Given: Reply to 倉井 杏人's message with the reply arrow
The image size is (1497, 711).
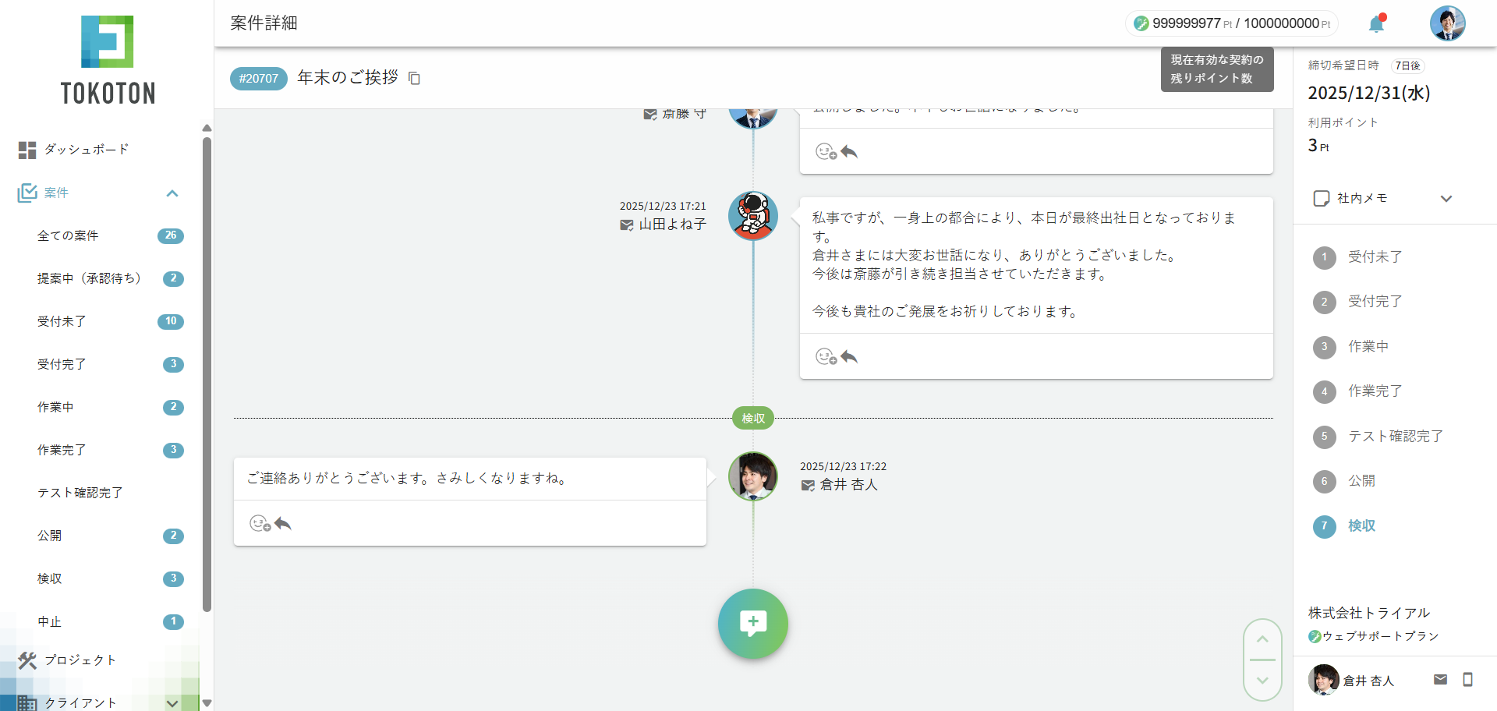Looking at the screenshot, I should (x=283, y=523).
